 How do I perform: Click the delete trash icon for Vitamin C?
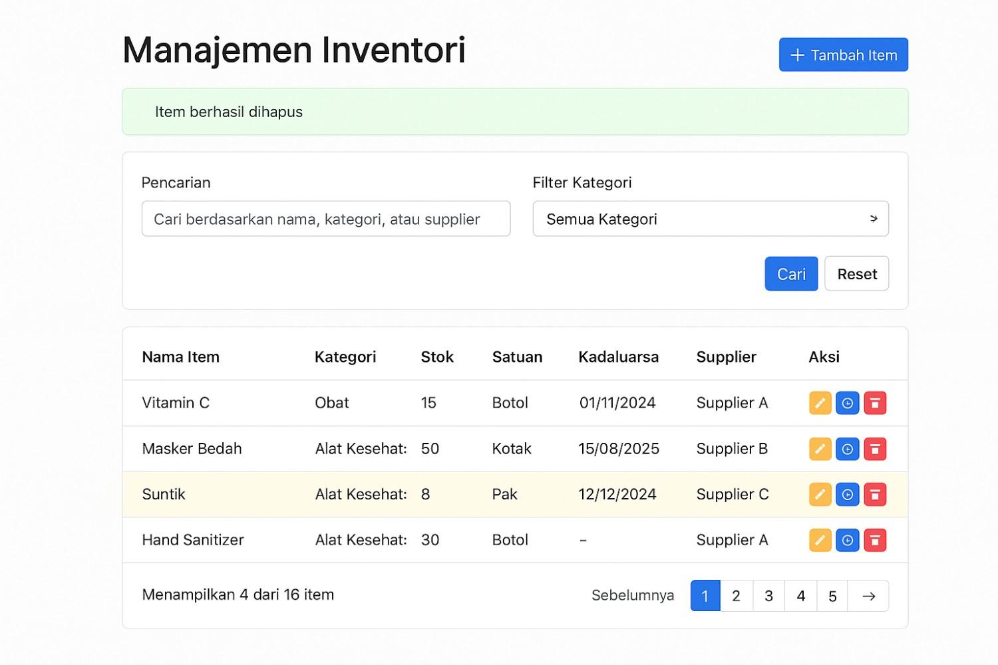[x=875, y=402]
